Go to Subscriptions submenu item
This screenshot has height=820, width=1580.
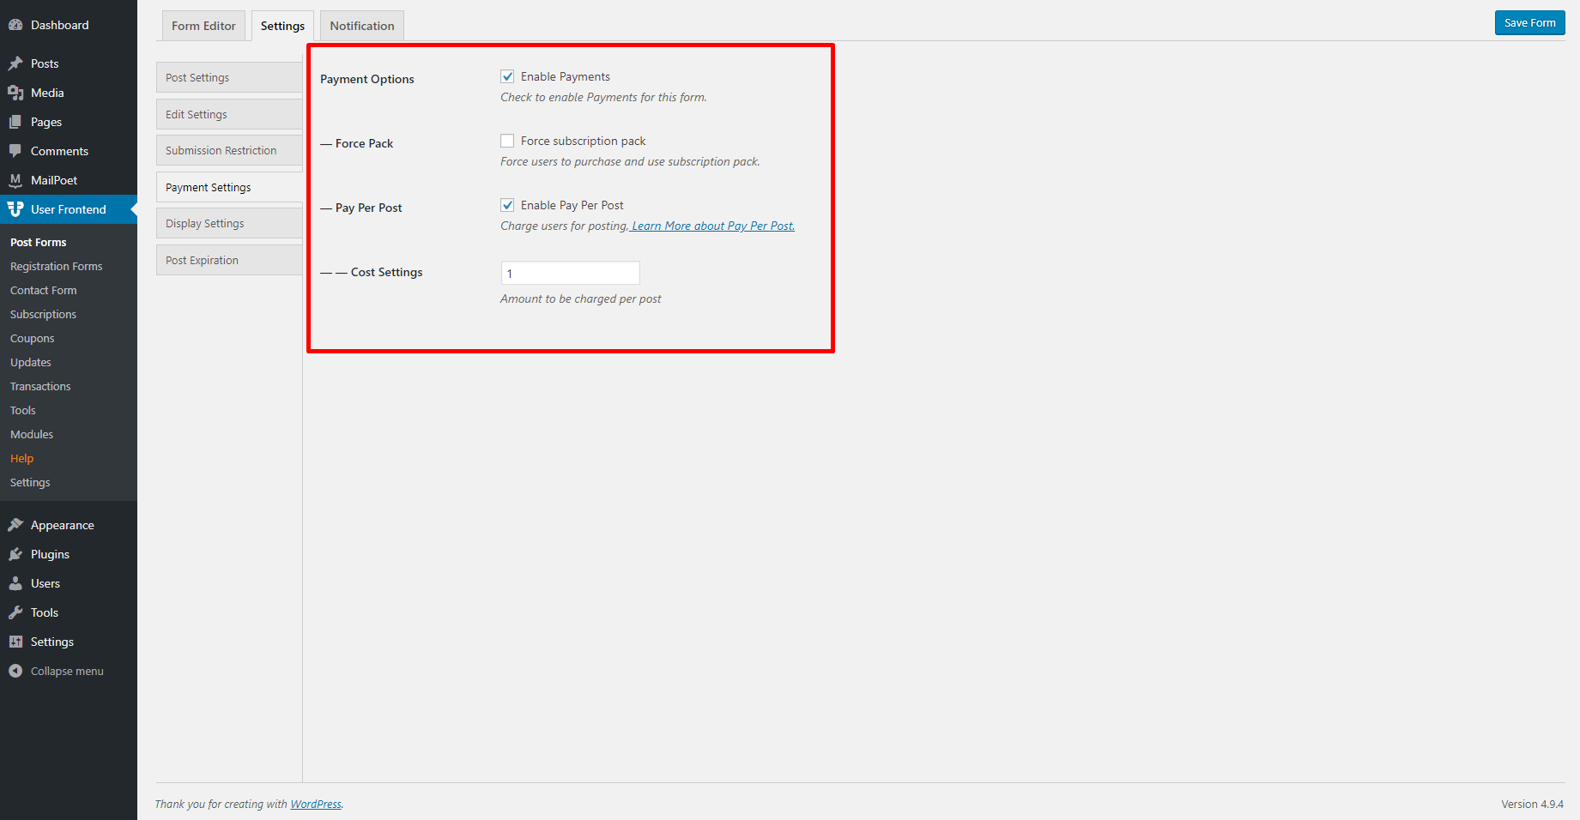point(44,314)
